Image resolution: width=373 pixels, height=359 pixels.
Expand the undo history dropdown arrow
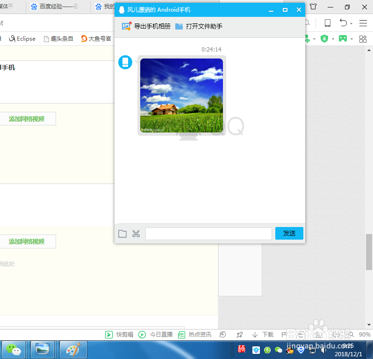(351, 23)
